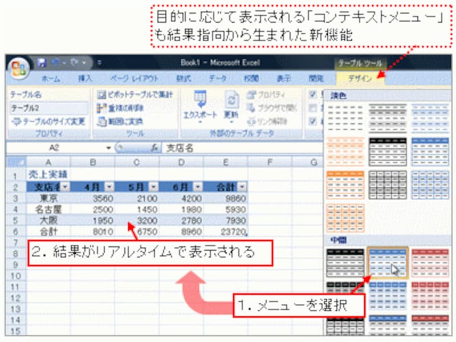Select the first red medium table style
456x342 pixels.
click(430, 263)
